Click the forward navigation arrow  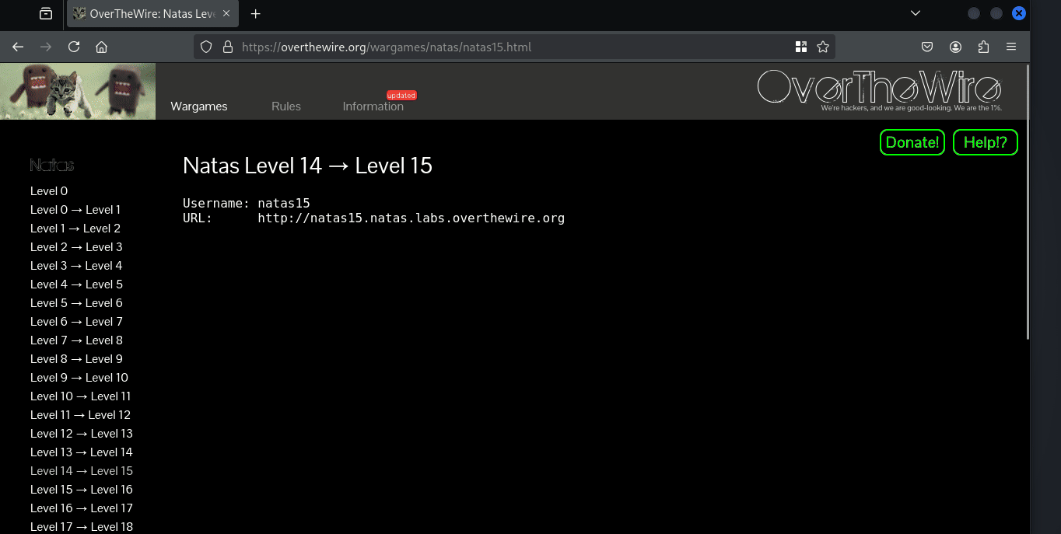(x=46, y=47)
